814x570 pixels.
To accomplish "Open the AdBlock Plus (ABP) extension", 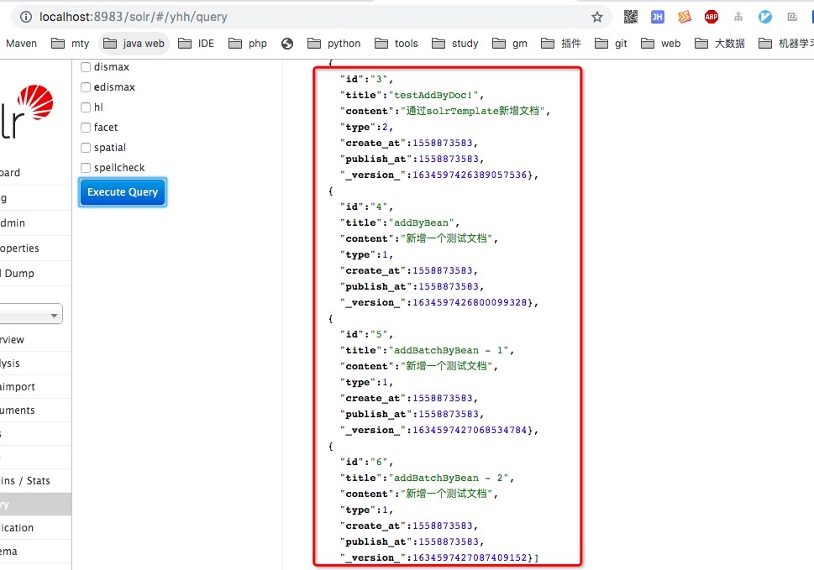I will (711, 17).
